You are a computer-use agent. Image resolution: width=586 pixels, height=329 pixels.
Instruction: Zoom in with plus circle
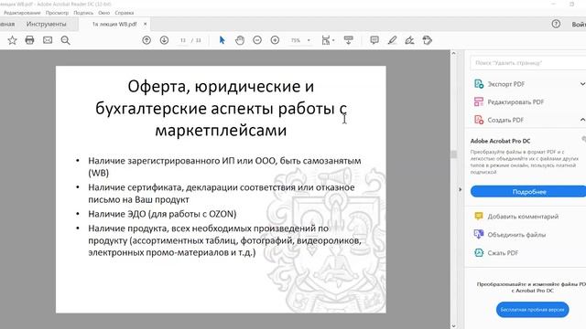click(x=275, y=40)
